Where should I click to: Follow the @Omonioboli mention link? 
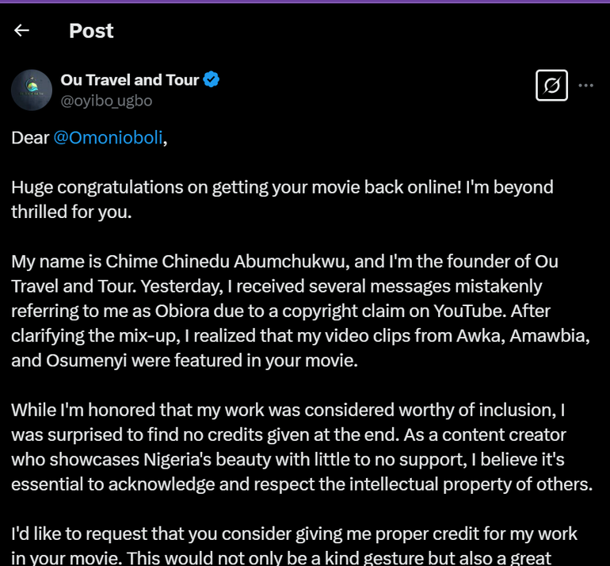pyautogui.click(x=108, y=138)
